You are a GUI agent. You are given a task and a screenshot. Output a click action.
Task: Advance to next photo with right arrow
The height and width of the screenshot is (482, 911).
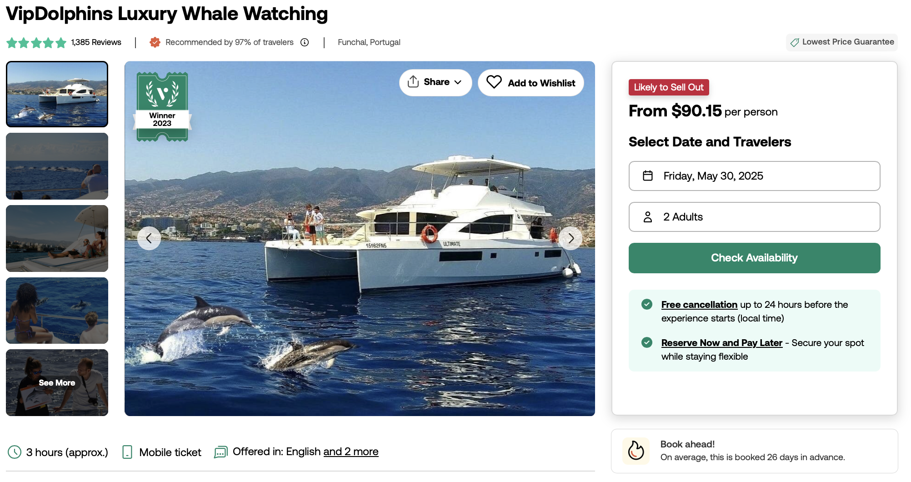point(571,238)
